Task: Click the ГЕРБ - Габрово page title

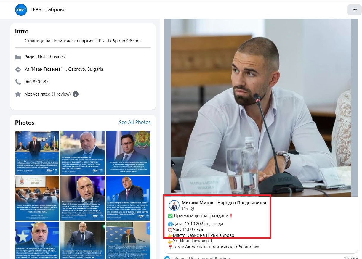Action: pyautogui.click(x=48, y=10)
